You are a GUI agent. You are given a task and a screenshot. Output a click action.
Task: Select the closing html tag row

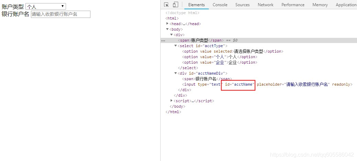click(x=173, y=112)
